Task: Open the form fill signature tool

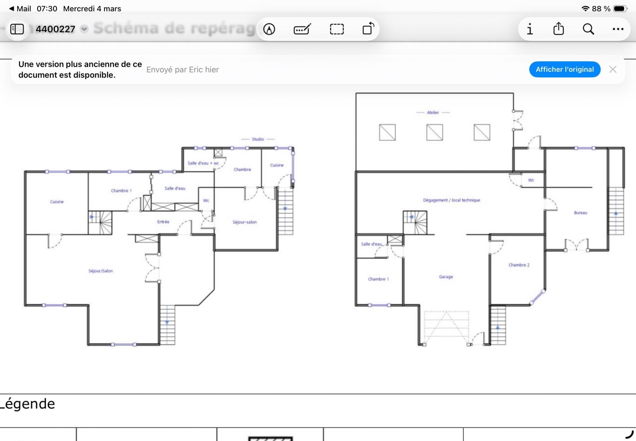Action: [302, 29]
